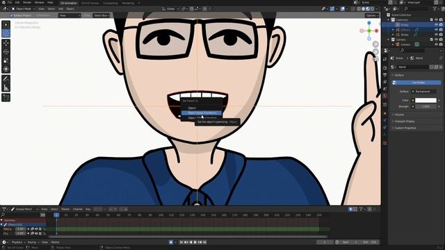The width and height of the screenshot is (445, 250).
Task: Toggle viewport overlays button
Action: [343, 9]
